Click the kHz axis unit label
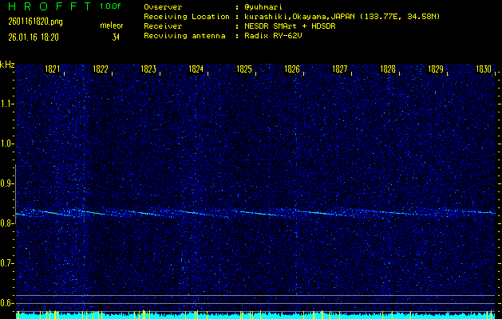Image resolution: width=502 pixels, height=319 pixels. click(x=7, y=65)
